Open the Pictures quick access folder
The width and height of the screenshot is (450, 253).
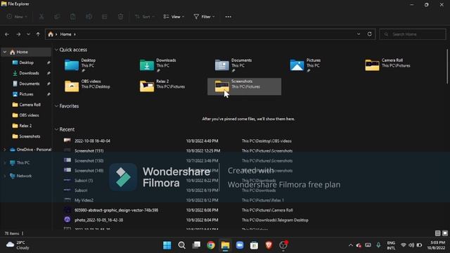pyautogui.click(x=319, y=65)
